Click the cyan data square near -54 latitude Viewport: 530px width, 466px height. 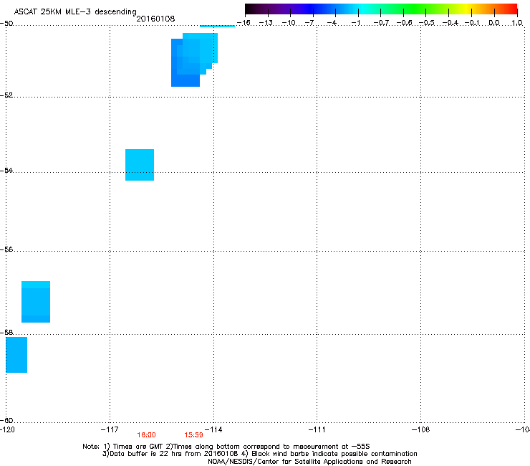coord(140,165)
